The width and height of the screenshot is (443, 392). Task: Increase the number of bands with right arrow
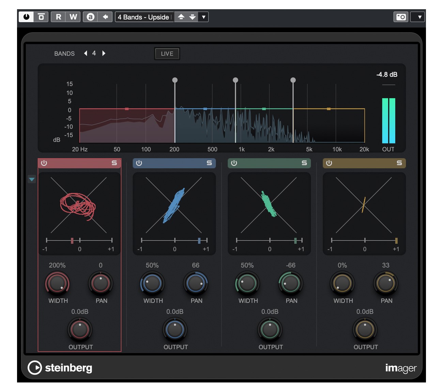click(x=104, y=53)
